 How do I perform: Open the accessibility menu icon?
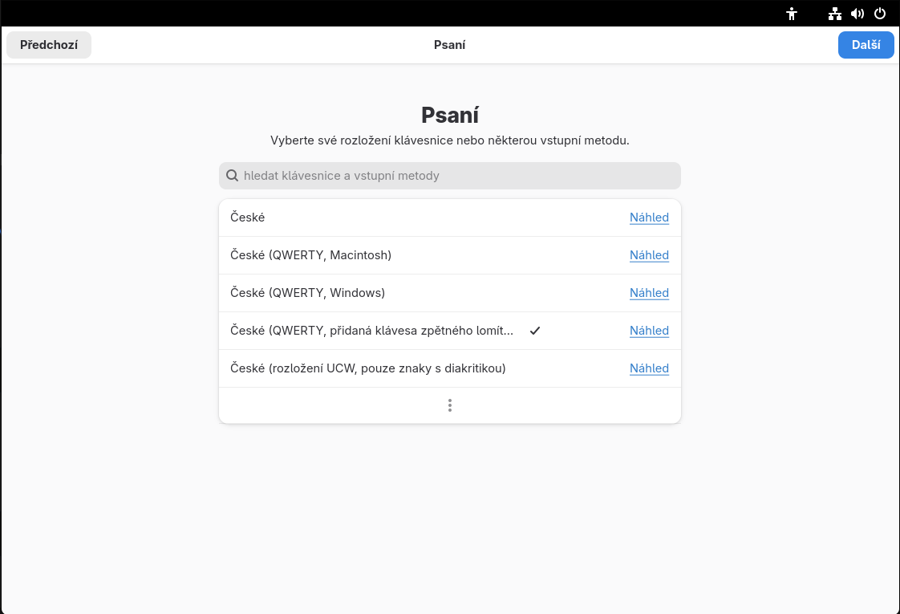(792, 14)
